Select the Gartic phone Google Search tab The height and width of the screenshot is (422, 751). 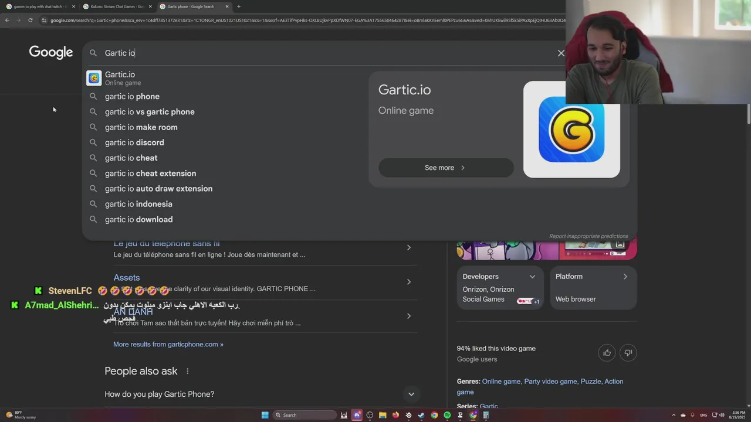click(x=194, y=6)
